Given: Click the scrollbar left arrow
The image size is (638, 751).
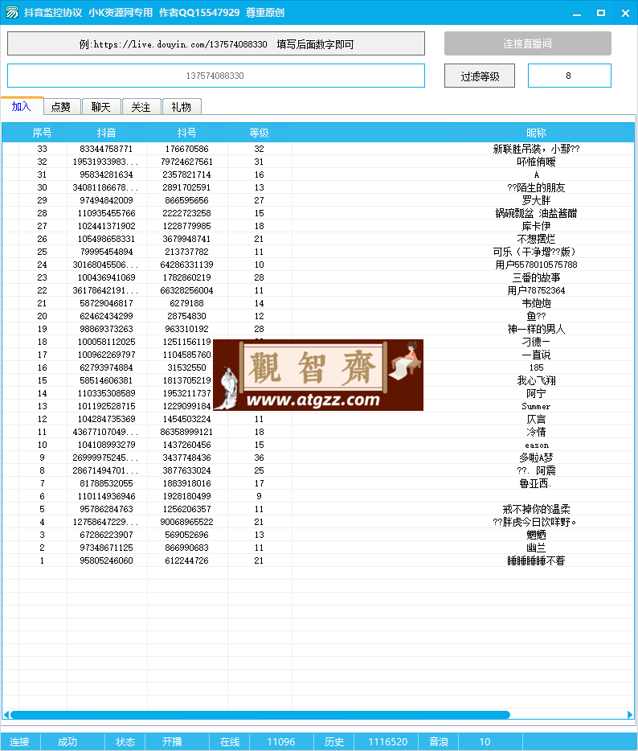Looking at the screenshot, I should coord(6,715).
